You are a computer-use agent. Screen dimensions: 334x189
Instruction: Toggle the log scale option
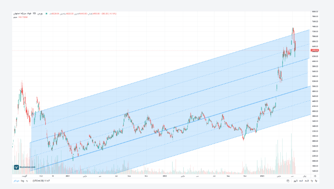click(22, 181)
